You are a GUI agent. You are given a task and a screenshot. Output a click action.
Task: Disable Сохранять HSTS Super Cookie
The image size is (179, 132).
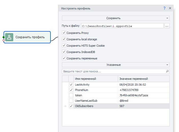coord(64,46)
